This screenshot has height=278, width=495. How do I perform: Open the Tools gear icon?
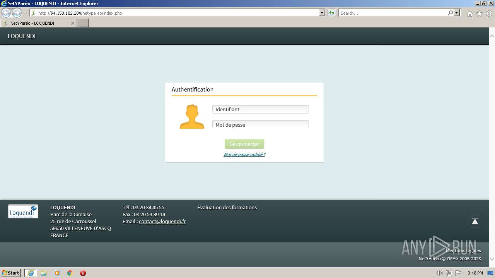(489, 14)
